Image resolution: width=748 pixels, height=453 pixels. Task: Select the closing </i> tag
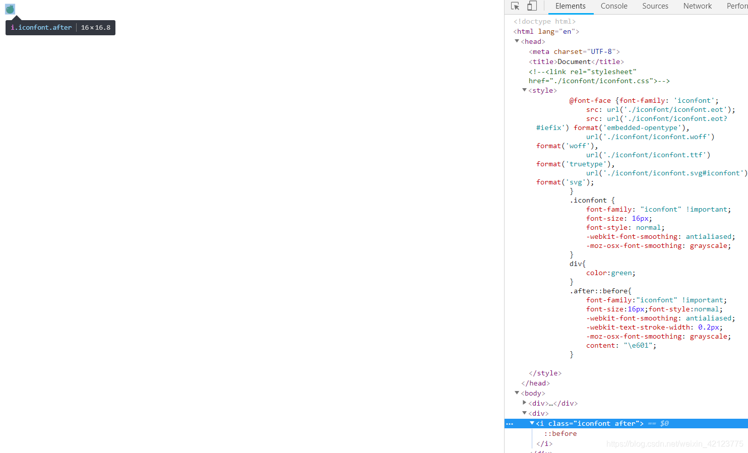coord(544,443)
